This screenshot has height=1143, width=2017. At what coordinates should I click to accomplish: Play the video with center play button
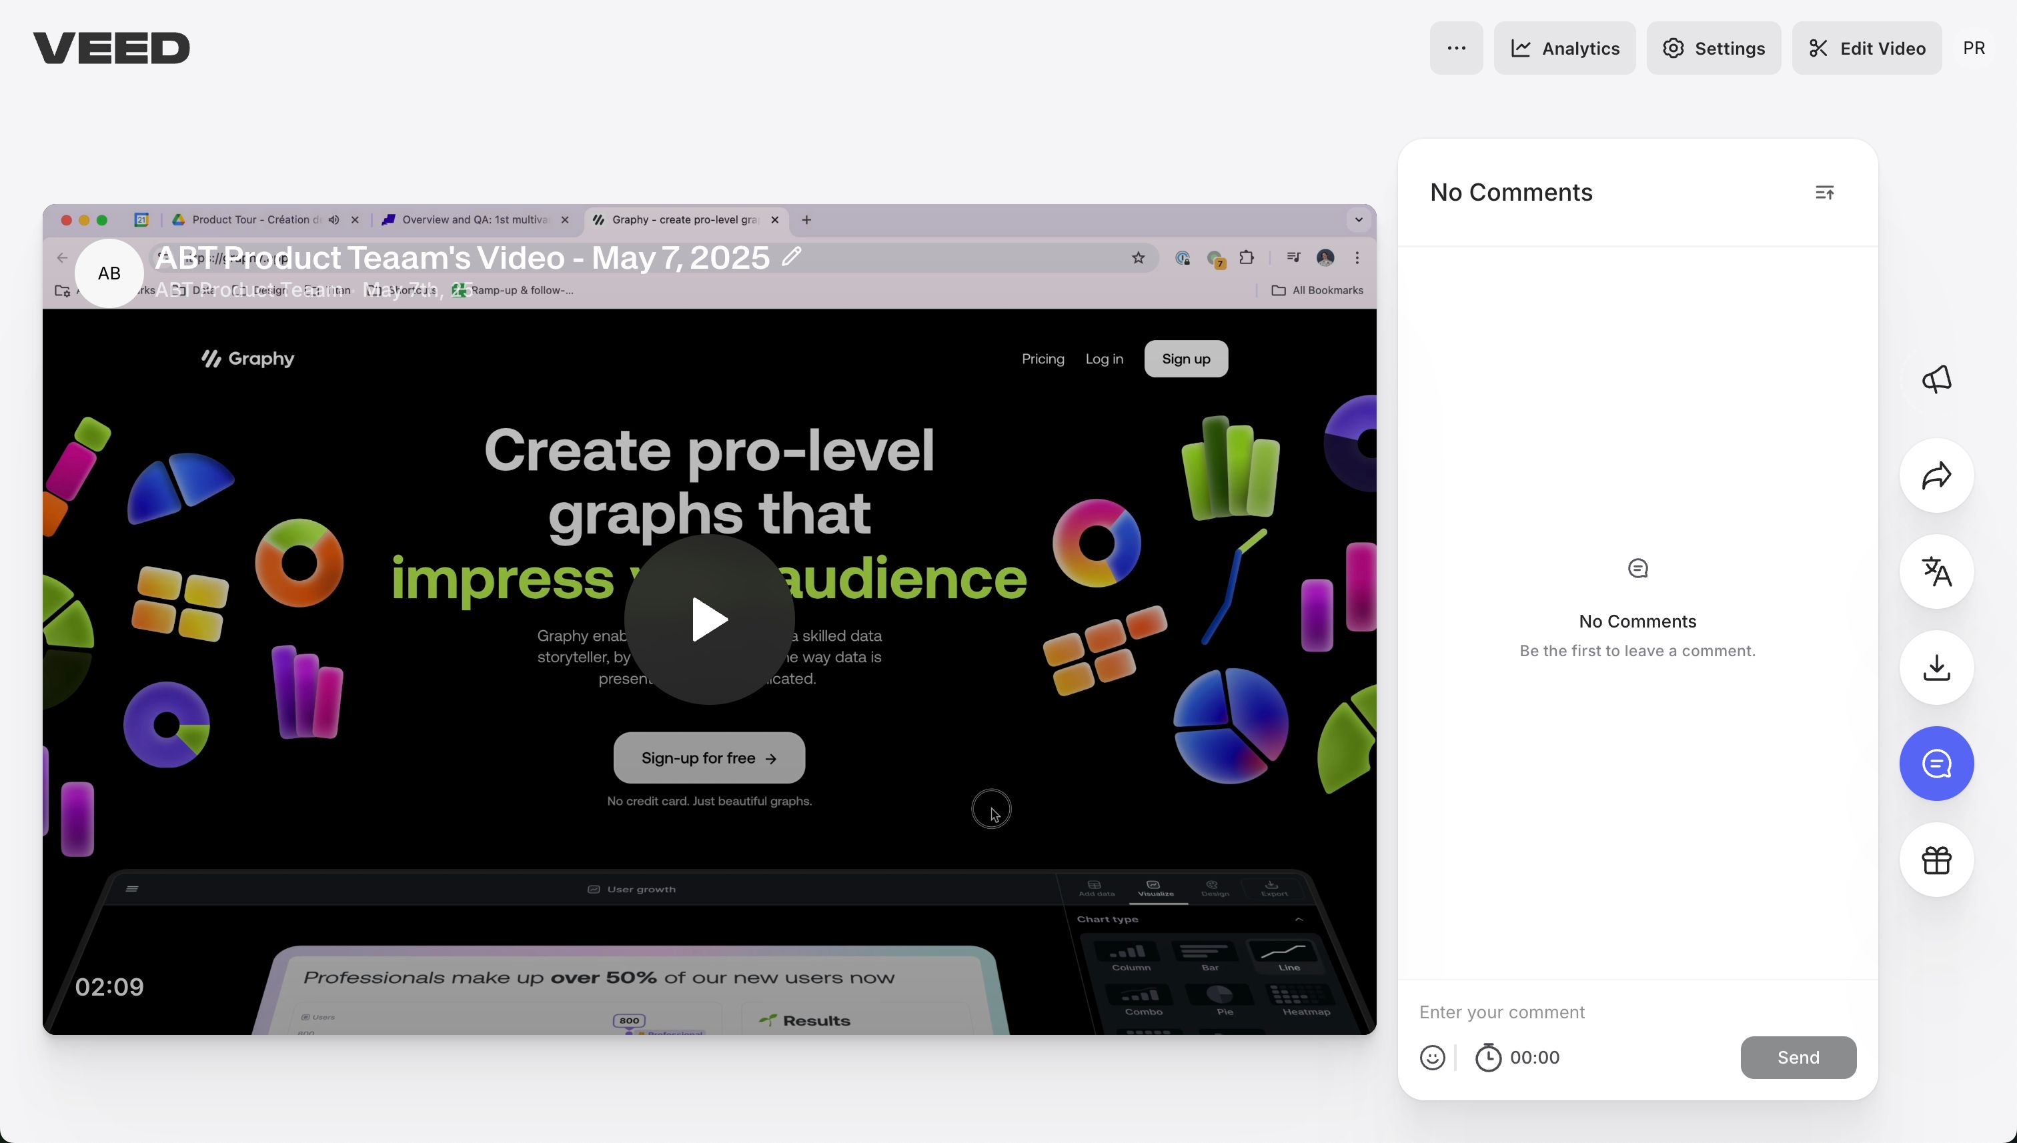click(709, 620)
